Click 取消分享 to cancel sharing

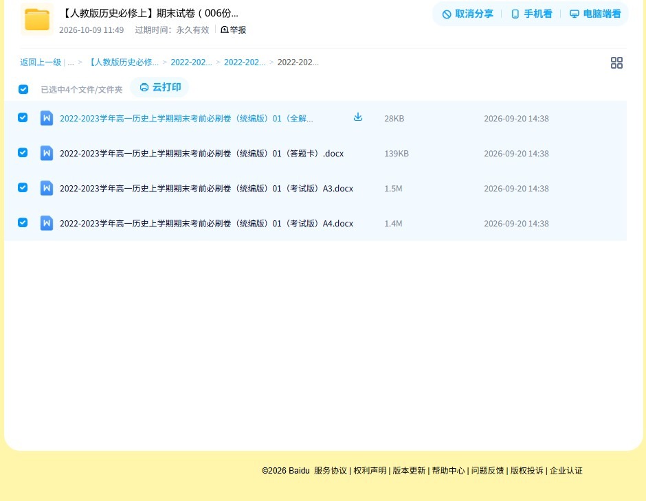[x=467, y=14]
